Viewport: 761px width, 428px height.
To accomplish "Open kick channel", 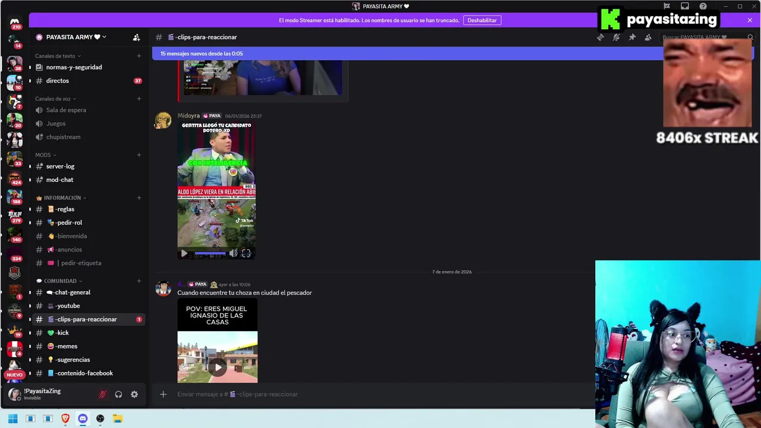I will (x=88, y=333).
